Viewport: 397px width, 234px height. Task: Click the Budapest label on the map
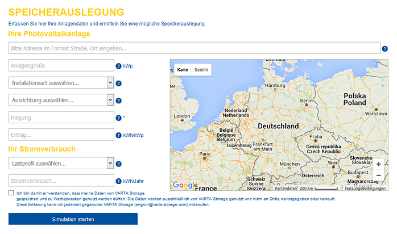[x=358, y=172]
